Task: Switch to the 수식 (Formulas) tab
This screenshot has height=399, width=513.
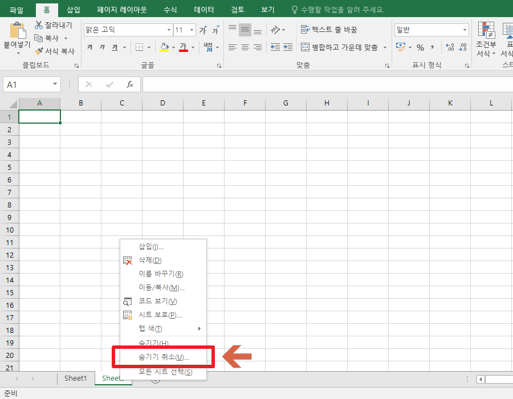Action: pos(170,10)
